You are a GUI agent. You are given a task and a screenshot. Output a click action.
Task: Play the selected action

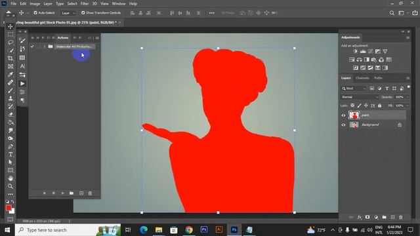point(63,193)
